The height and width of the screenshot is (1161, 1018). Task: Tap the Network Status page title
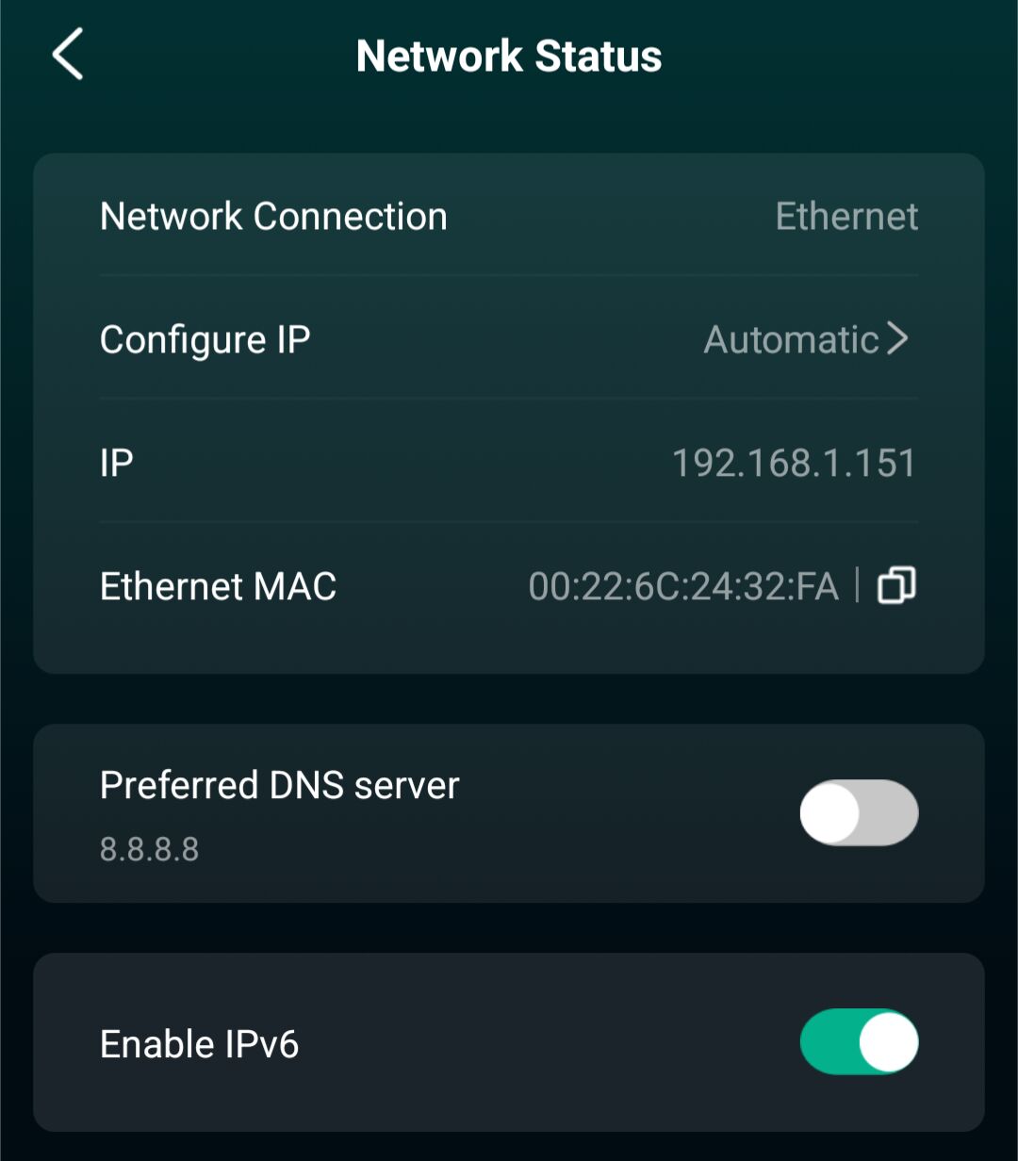point(509,56)
